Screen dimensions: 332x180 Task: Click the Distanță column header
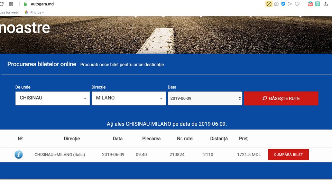219,139
